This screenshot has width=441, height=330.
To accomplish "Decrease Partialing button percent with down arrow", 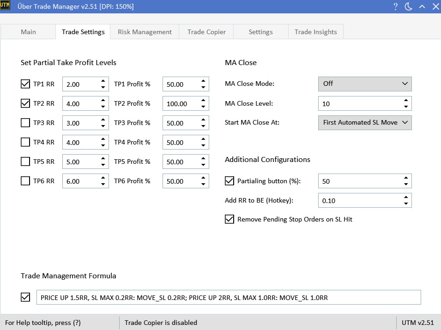I will (x=406, y=184).
